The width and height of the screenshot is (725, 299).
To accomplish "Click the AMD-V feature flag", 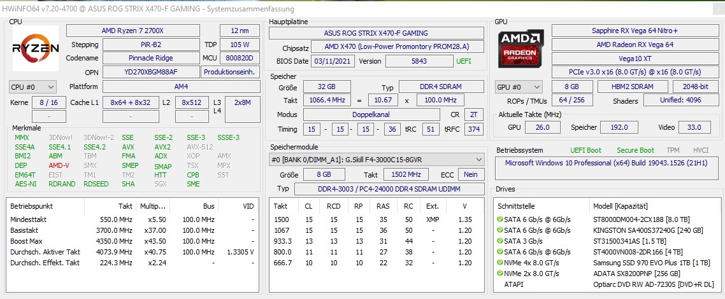I will [59, 165].
